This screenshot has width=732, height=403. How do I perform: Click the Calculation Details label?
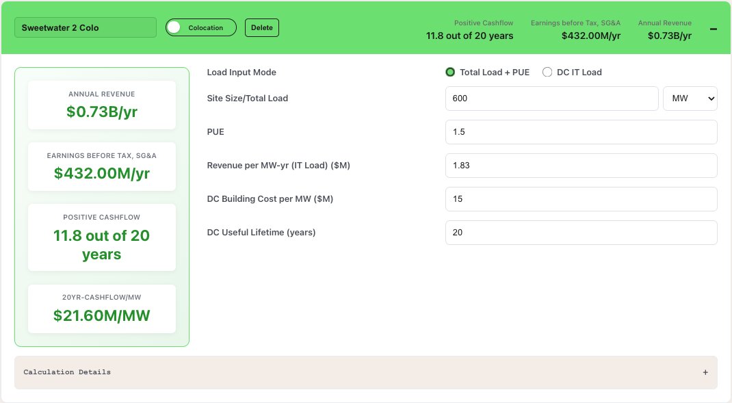click(x=67, y=372)
